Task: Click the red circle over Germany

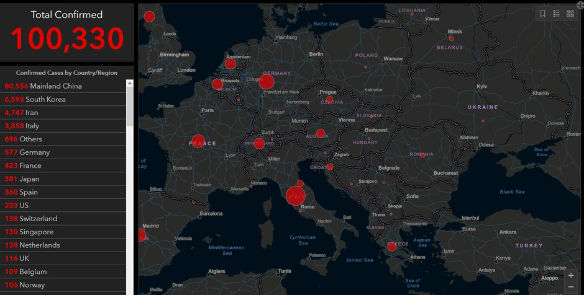Action: 267,82
